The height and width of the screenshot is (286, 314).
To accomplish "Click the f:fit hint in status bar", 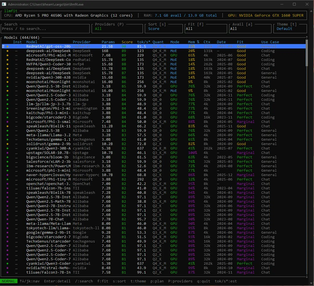I will click(x=103, y=281).
